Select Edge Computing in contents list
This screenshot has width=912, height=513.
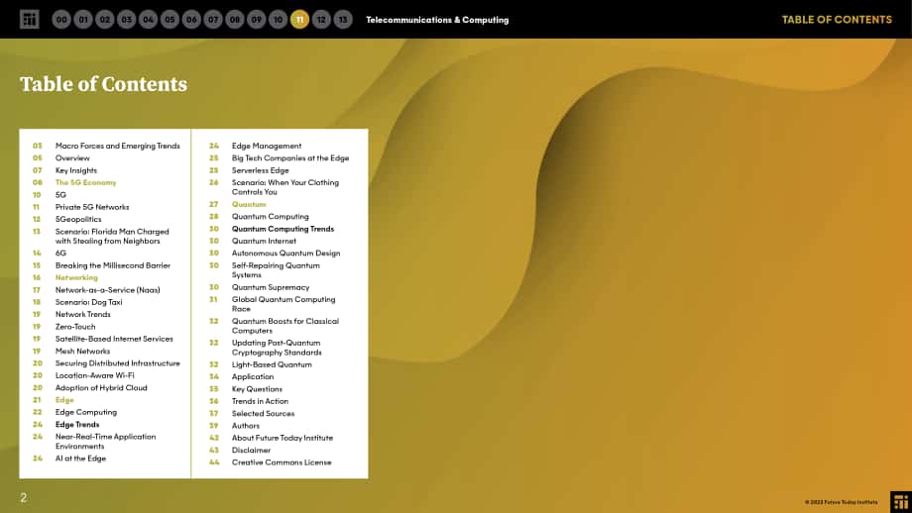[86, 412]
